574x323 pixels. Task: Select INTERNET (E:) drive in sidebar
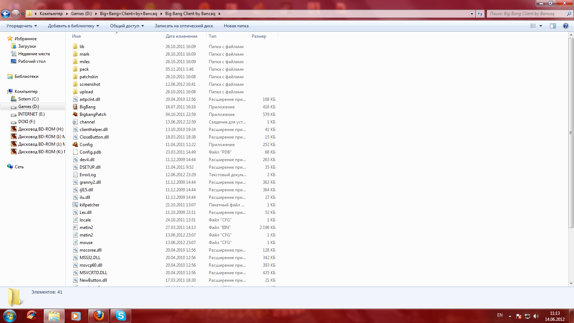[x=31, y=114]
